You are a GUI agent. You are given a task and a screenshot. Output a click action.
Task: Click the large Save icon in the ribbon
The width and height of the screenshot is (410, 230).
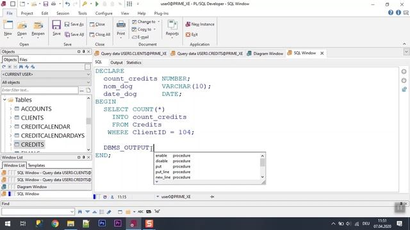(x=56, y=25)
